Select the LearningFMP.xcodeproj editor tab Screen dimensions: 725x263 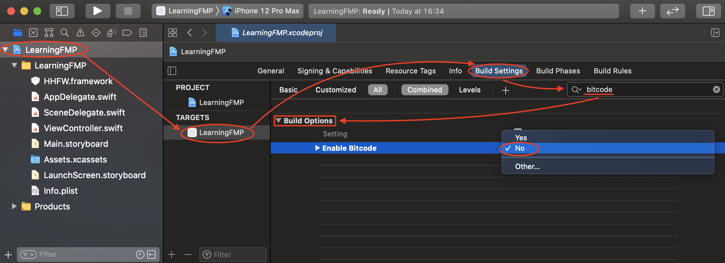coord(276,33)
